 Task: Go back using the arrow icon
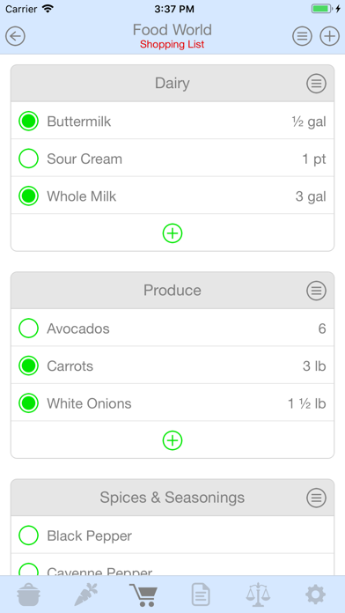(15, 36)
